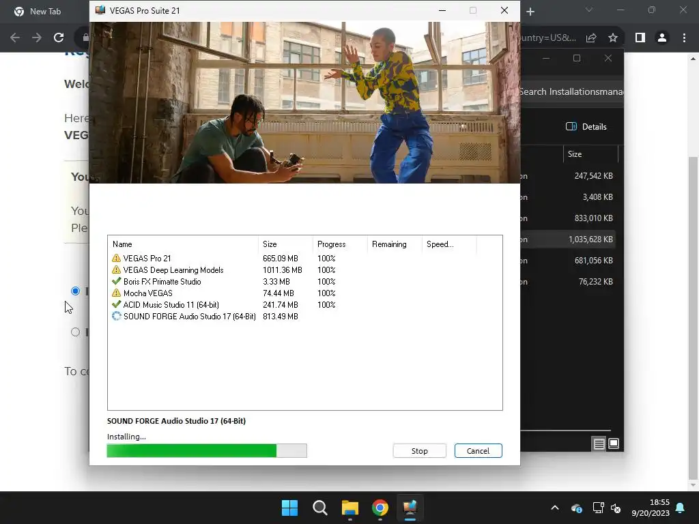Viewport: 699px width, 524px height.
Task: Open the network tray icon
Action: [598, 508]
